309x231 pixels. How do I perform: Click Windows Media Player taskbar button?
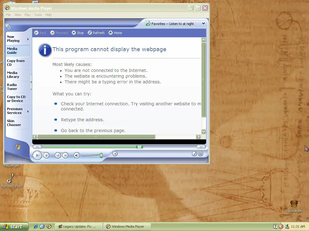pyautogui.click(x=127, y=227)
